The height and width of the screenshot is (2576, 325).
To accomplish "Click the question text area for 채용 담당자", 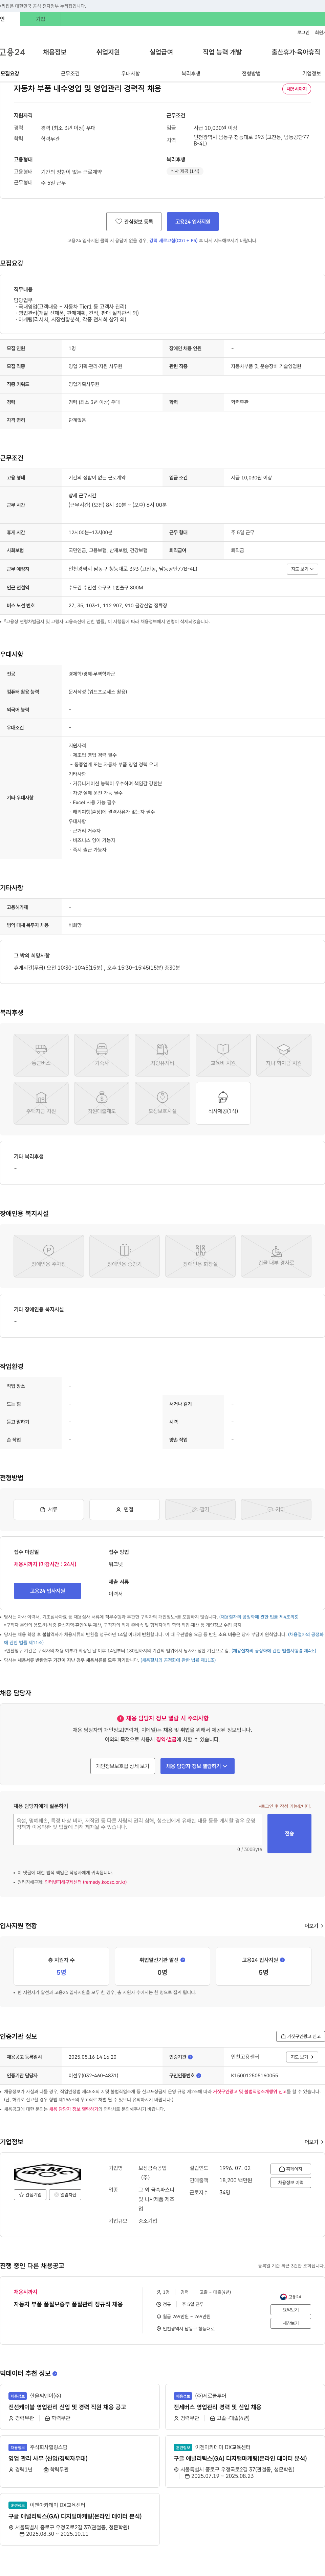I will tap(138, 1829).
